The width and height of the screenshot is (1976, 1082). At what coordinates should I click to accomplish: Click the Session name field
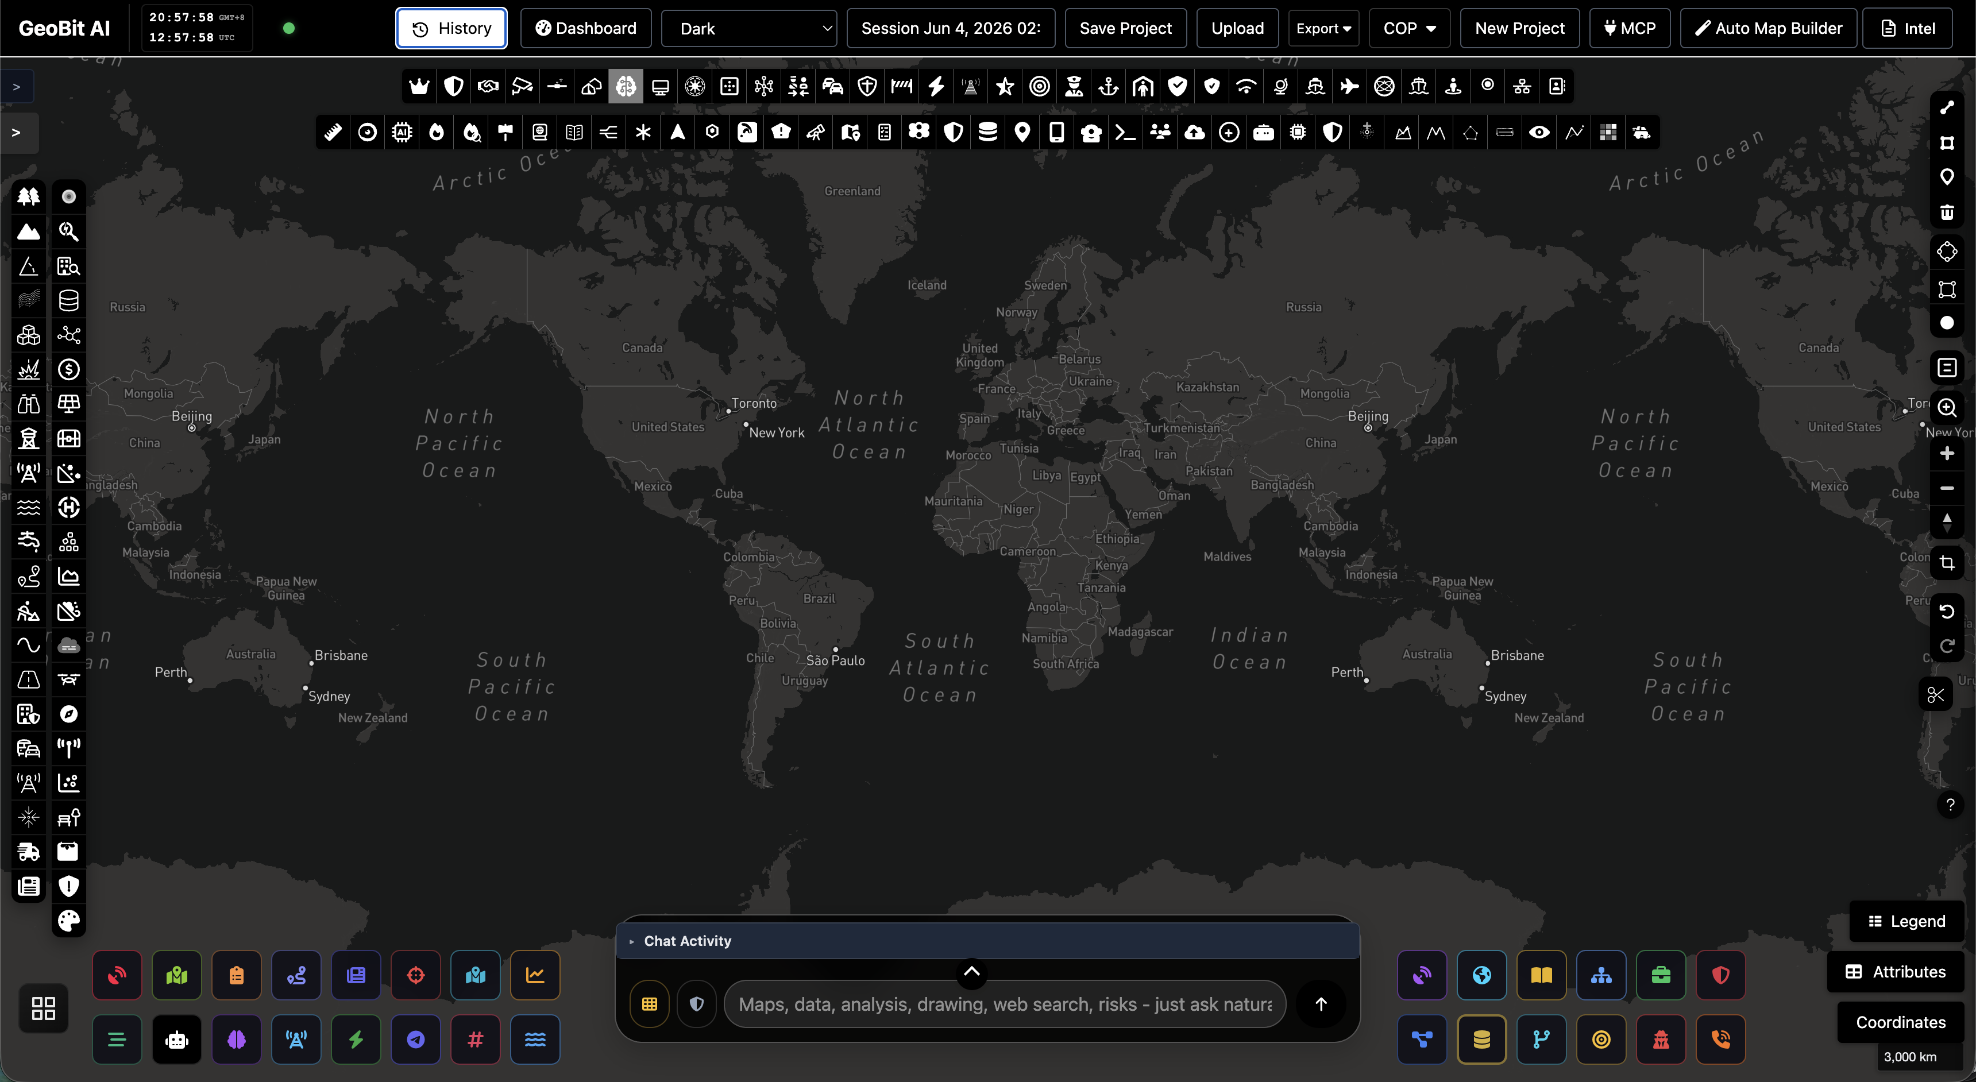951,28
